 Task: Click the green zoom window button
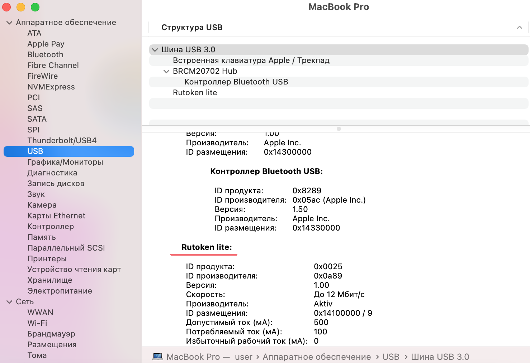tap(35, 7)
